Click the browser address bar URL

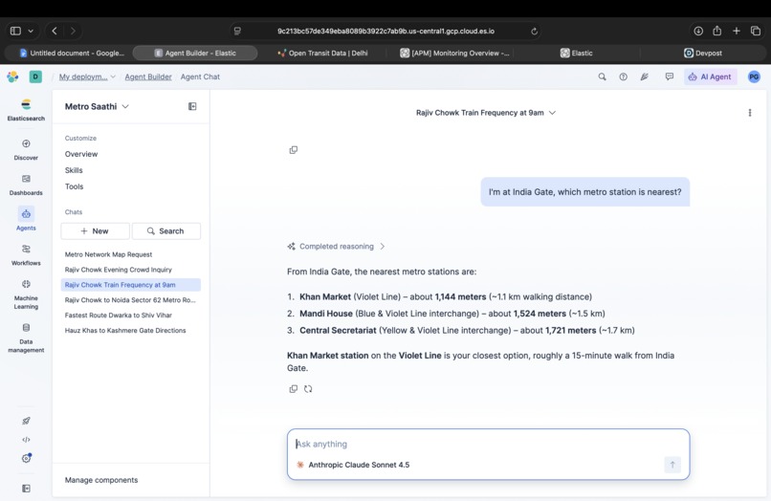click(x=386, y=31)
